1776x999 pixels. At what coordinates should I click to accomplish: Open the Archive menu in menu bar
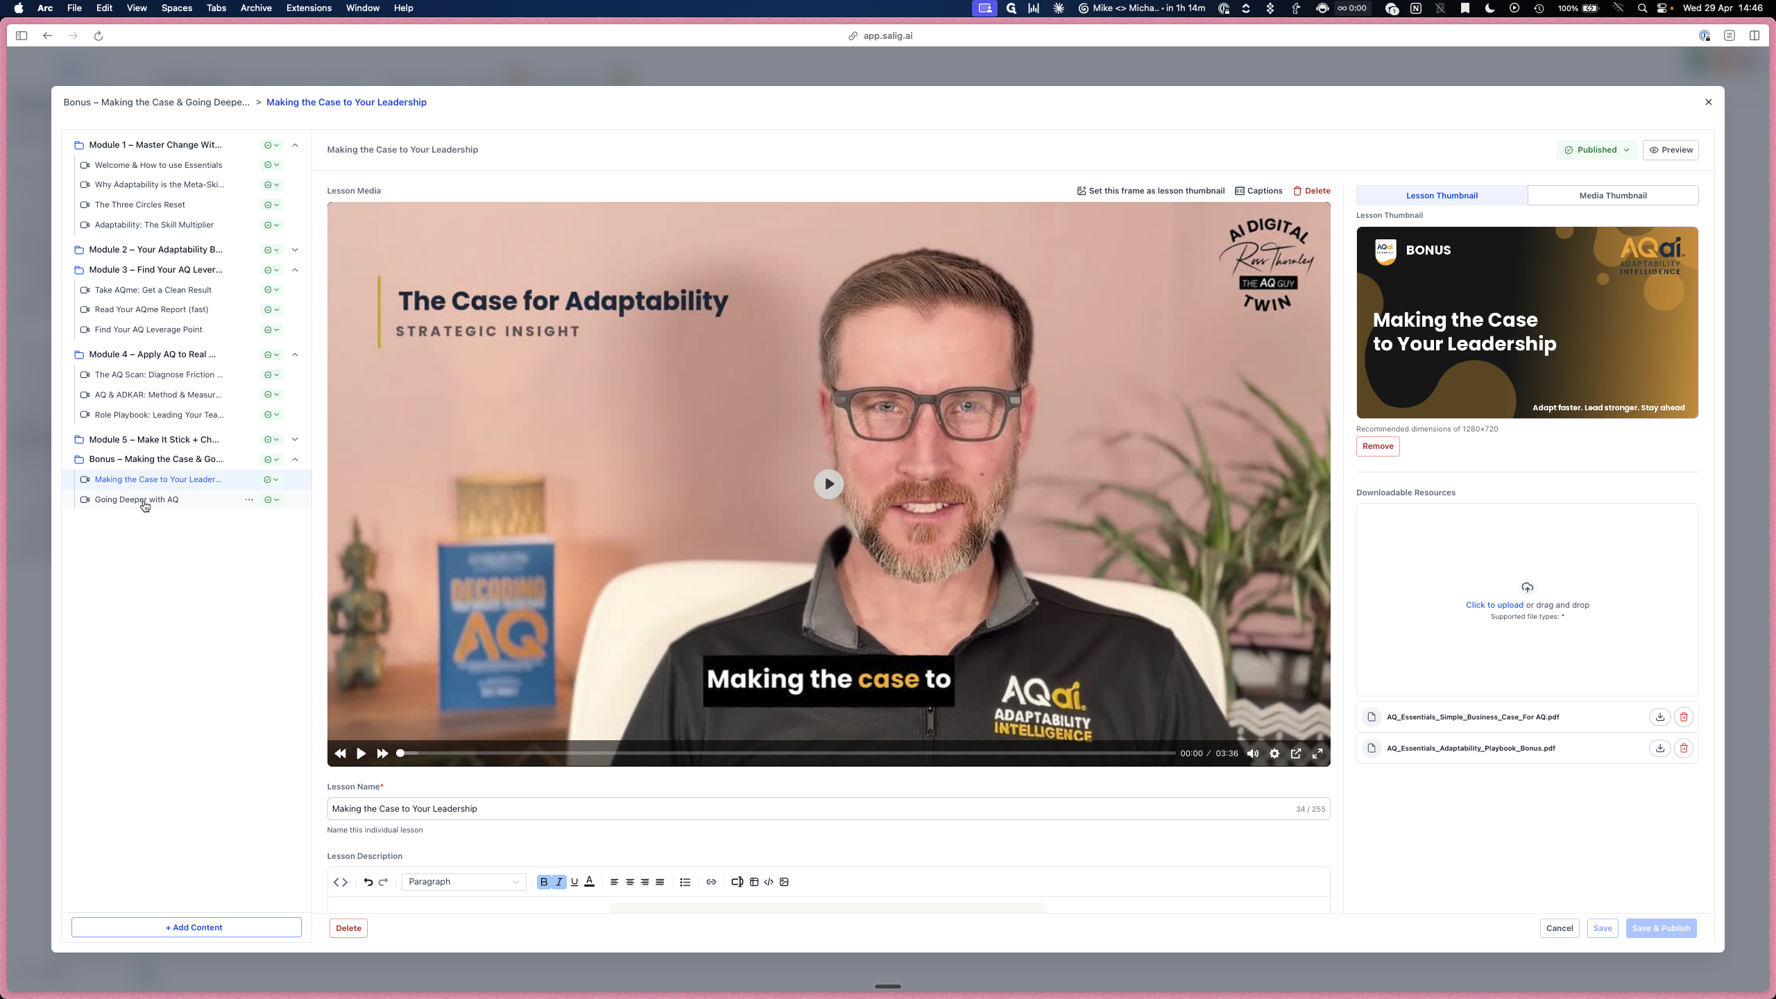click(x=256, y=8)
